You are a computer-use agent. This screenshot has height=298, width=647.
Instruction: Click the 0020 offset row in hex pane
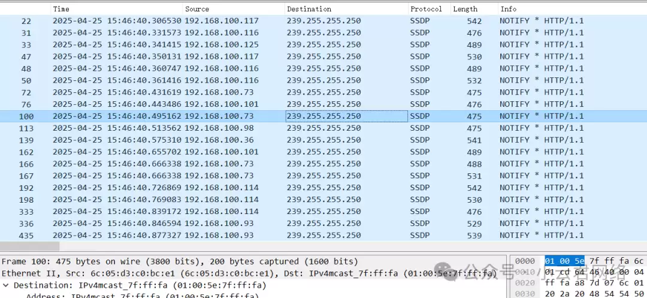[x=524, y=282]
